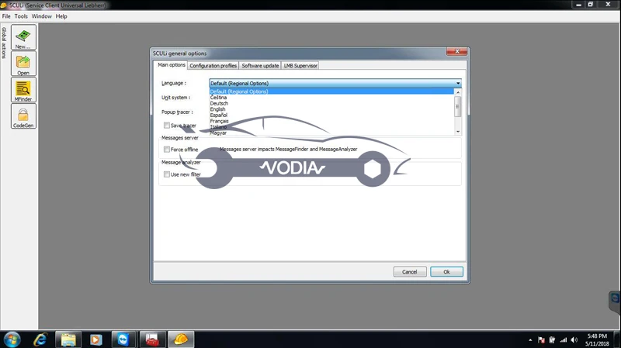Pick Français from the language list

tap(331, 121)
